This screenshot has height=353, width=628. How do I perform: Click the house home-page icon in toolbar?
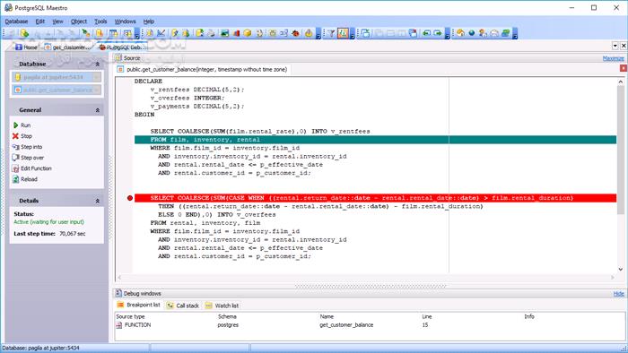[460, 33]
